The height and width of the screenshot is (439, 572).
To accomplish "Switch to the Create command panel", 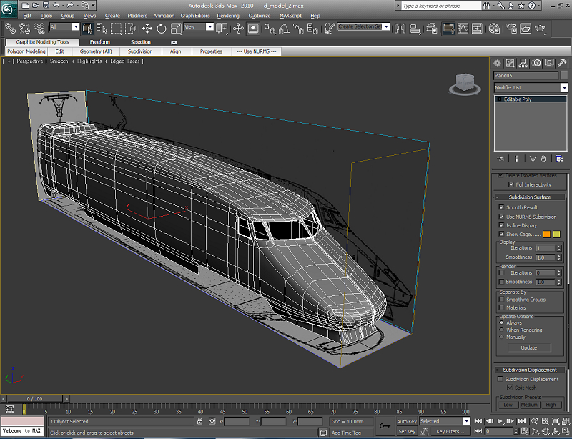I will (498, 64).
